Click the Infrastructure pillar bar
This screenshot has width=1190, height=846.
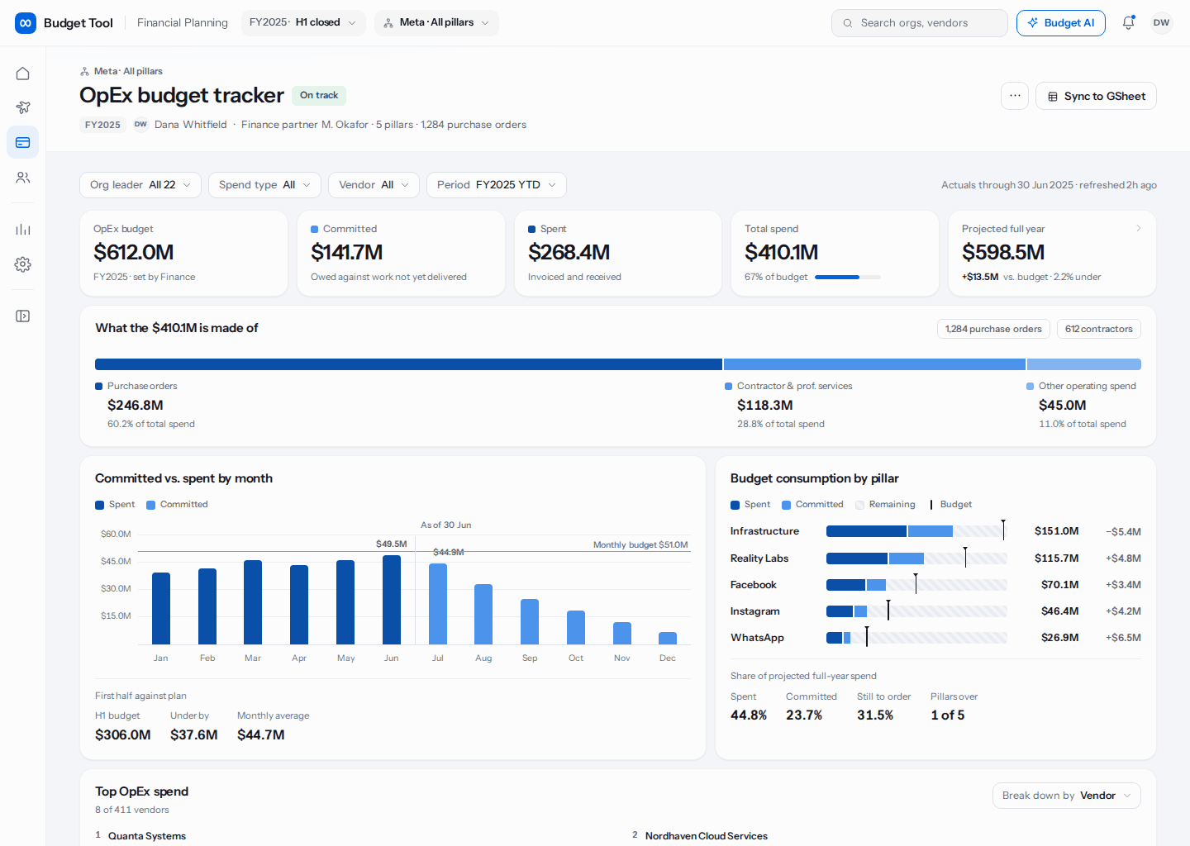(x=916, y=531)
